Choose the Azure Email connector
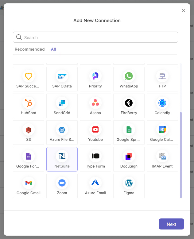The width and height of the screenshot is (194, 239). 95,186
